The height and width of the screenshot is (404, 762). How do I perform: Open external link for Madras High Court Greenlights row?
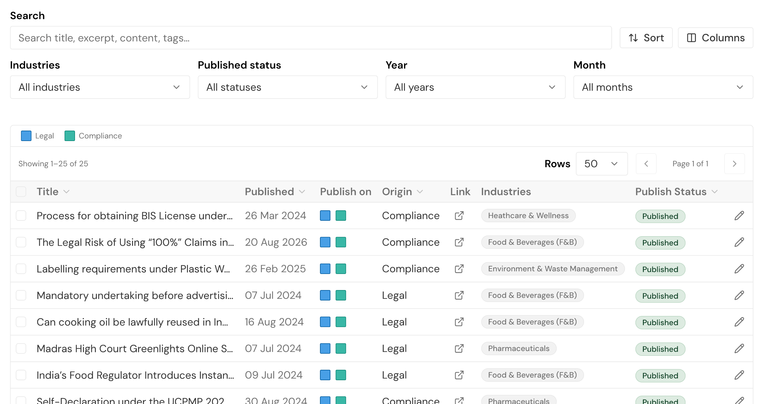pyautogui.click(x=459, y=348)
